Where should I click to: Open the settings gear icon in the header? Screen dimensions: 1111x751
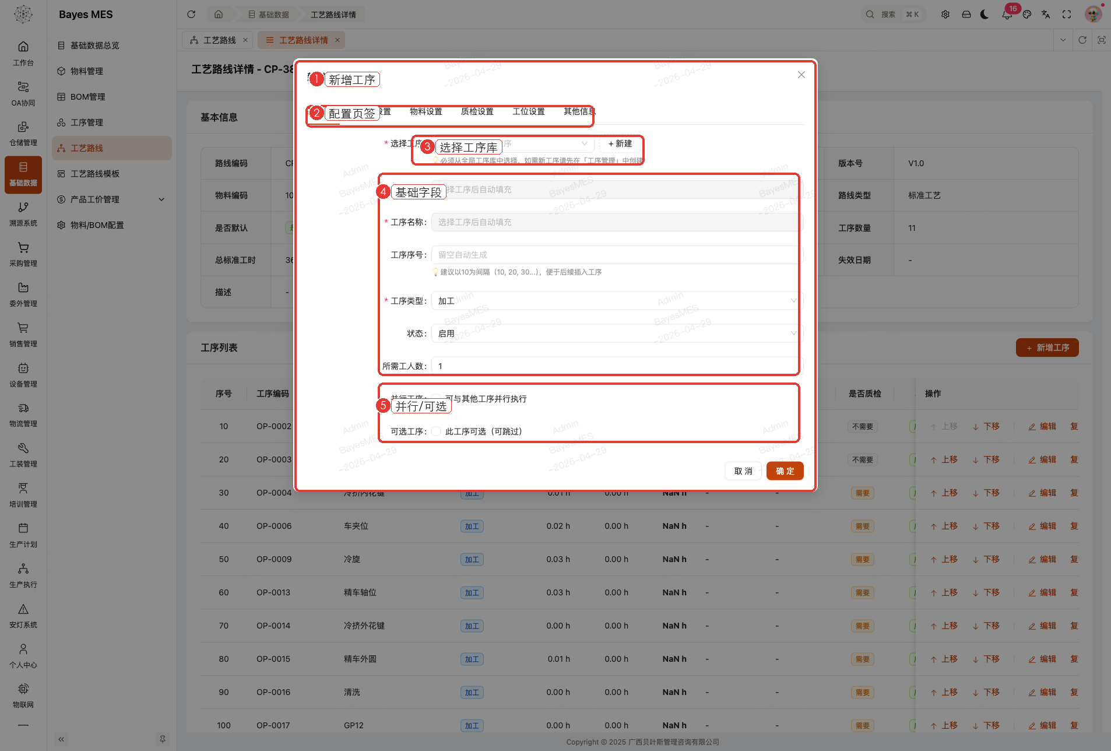(x=945, y=15)
